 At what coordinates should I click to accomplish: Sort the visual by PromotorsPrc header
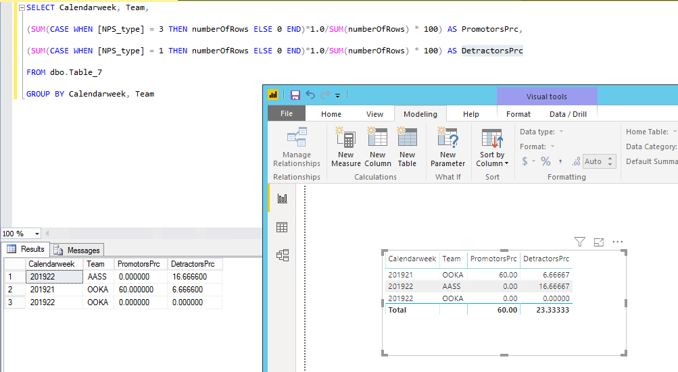tap(493, 259)
